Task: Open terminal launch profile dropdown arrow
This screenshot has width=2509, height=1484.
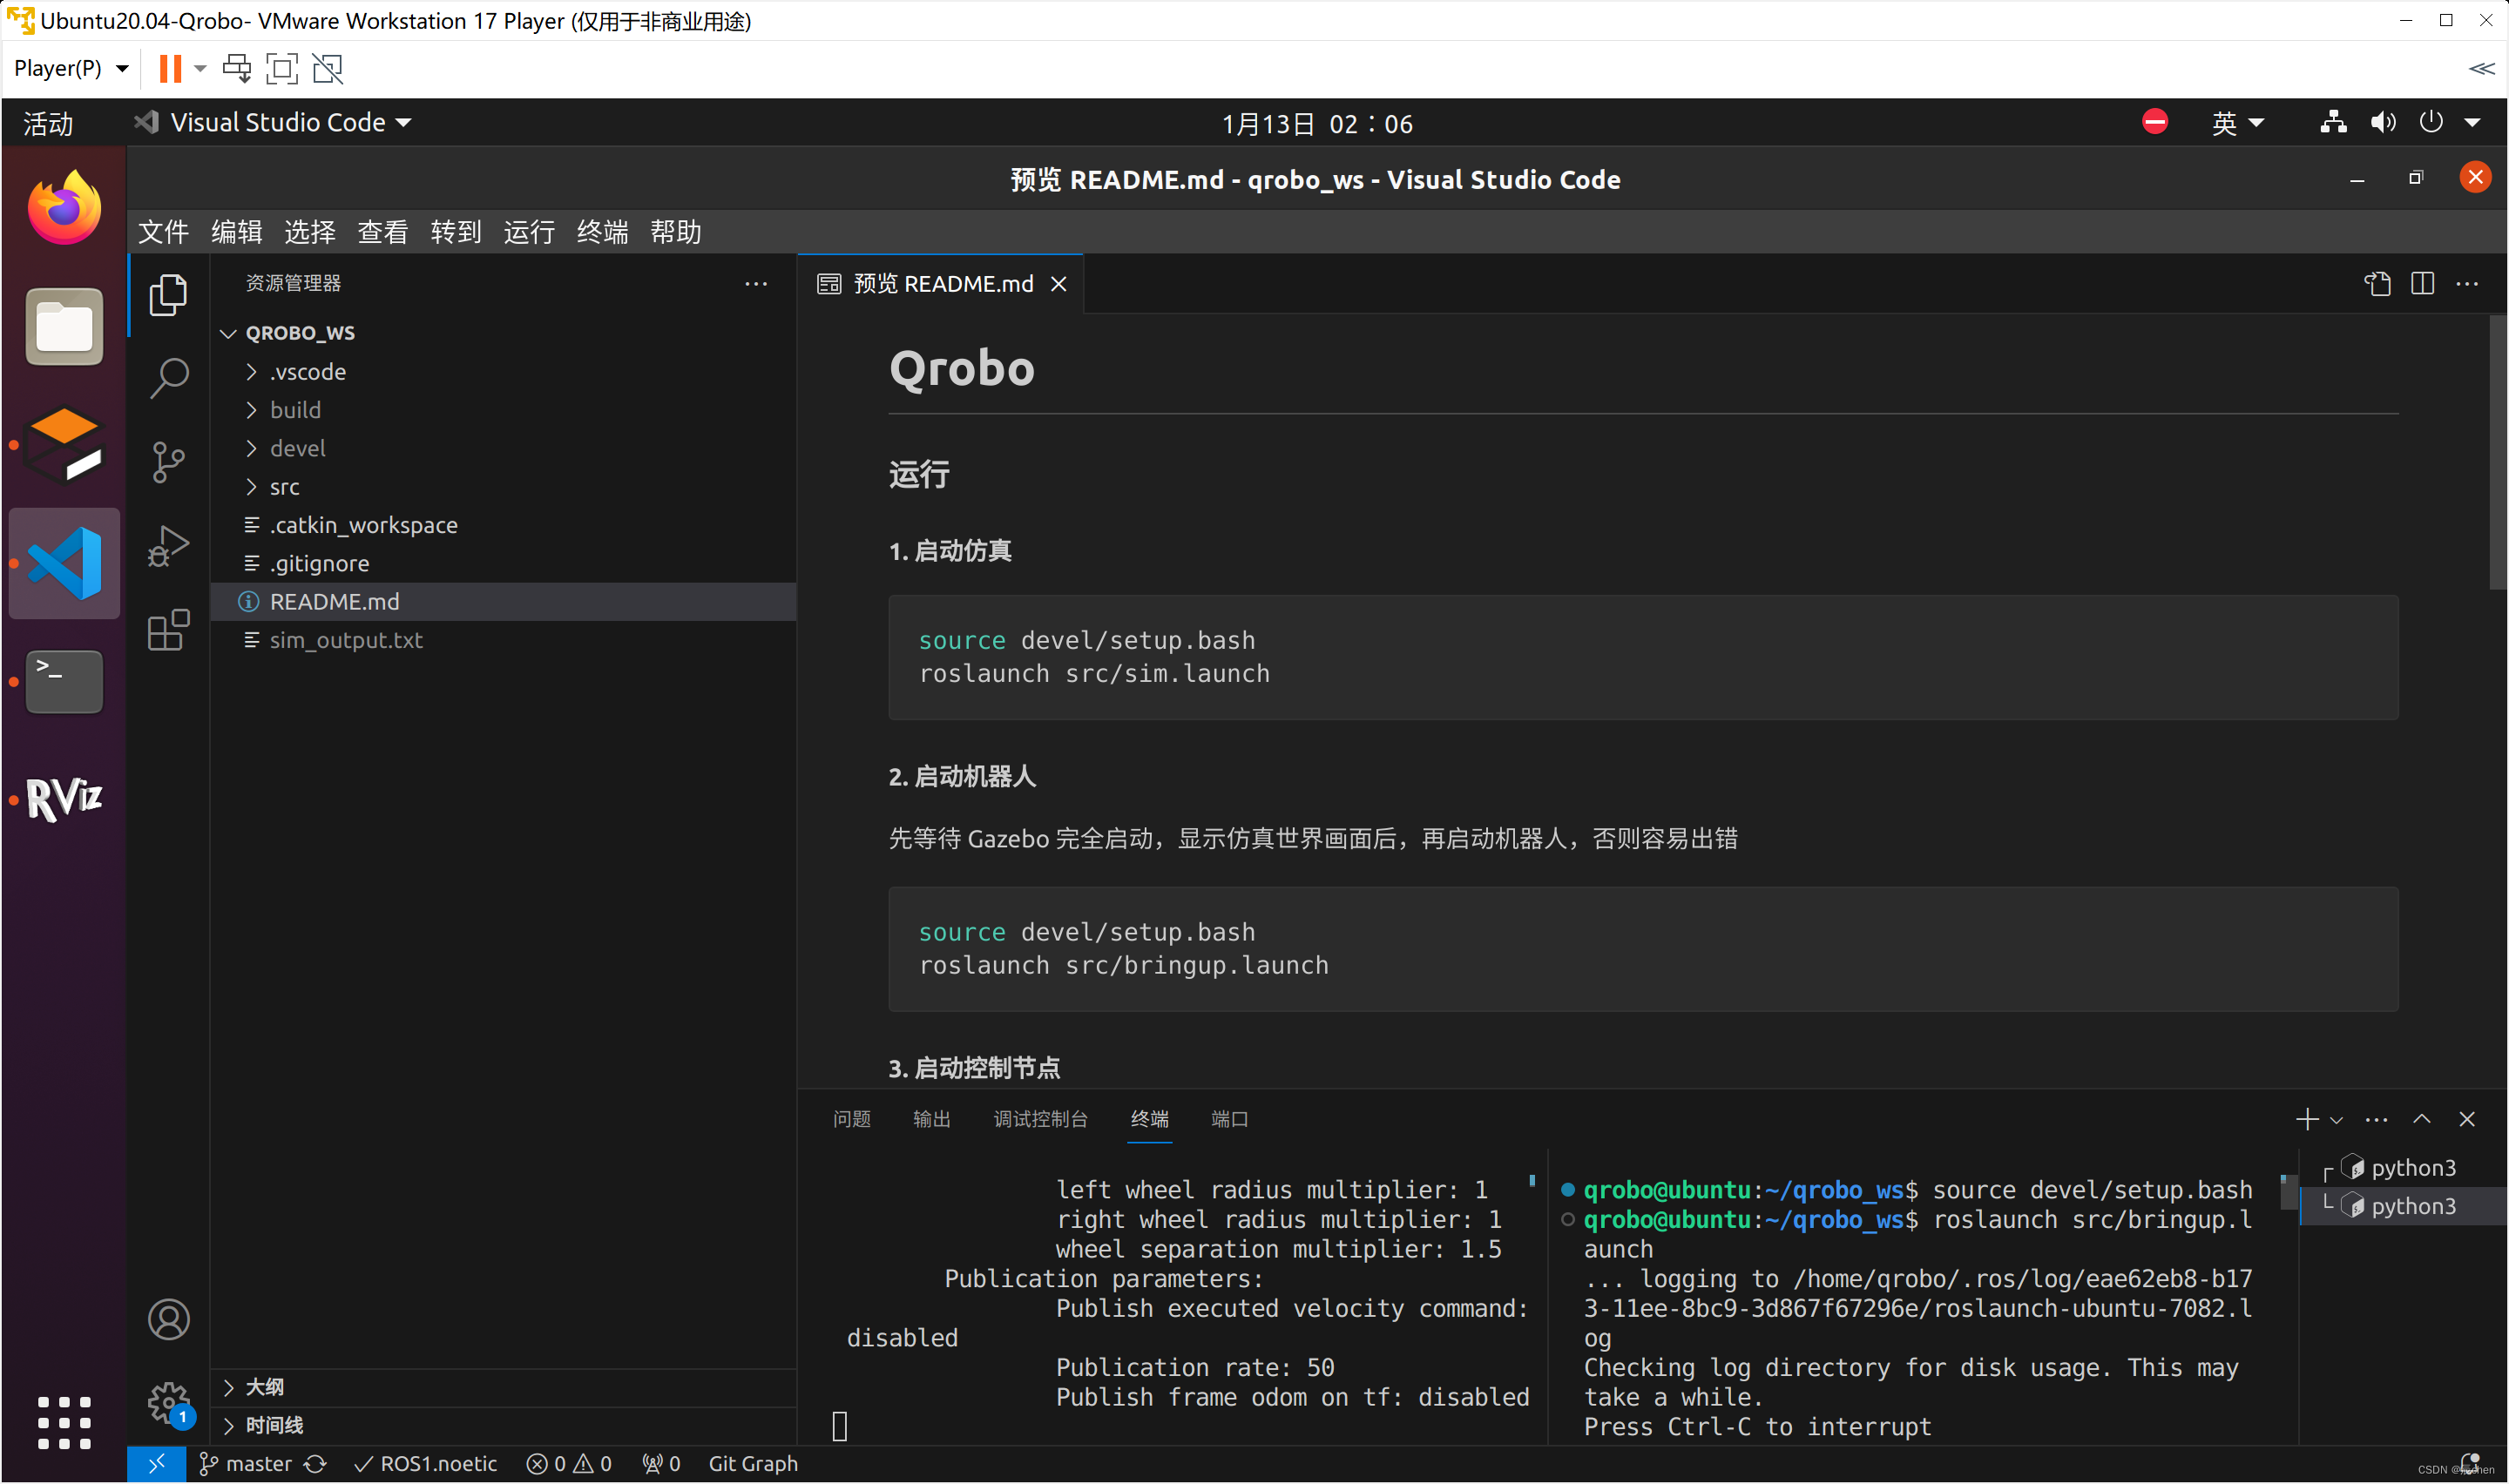Action: point(2336,1120)
